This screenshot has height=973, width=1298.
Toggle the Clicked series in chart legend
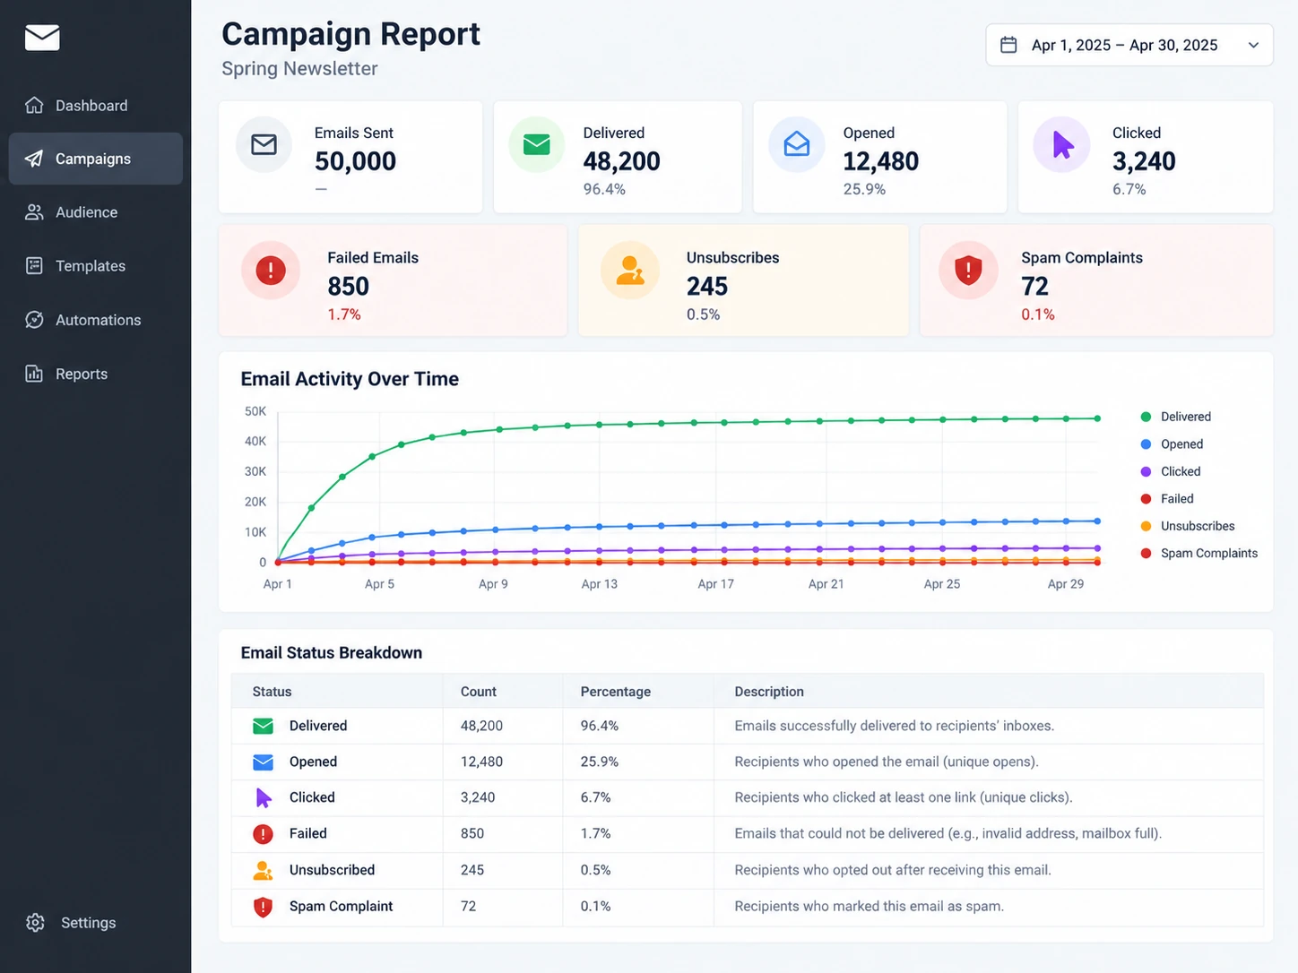click(1170, 471)
